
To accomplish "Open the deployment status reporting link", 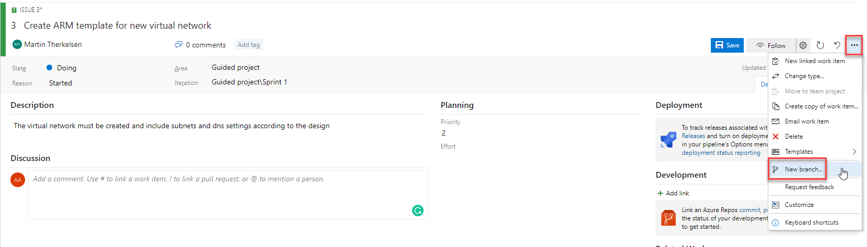I will point(721,153).
